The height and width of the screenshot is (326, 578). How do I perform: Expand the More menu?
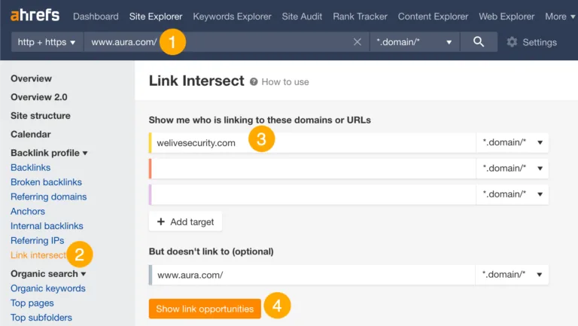tap(560, 17)
